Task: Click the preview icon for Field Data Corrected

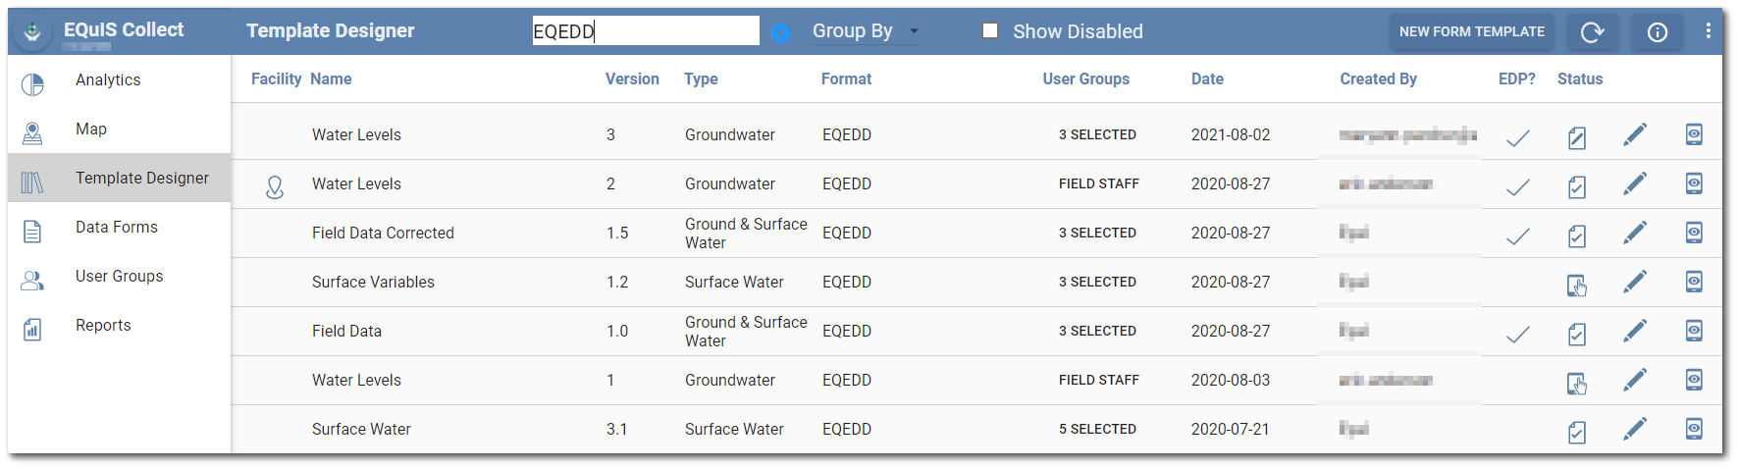Action: pos(1693,233)
